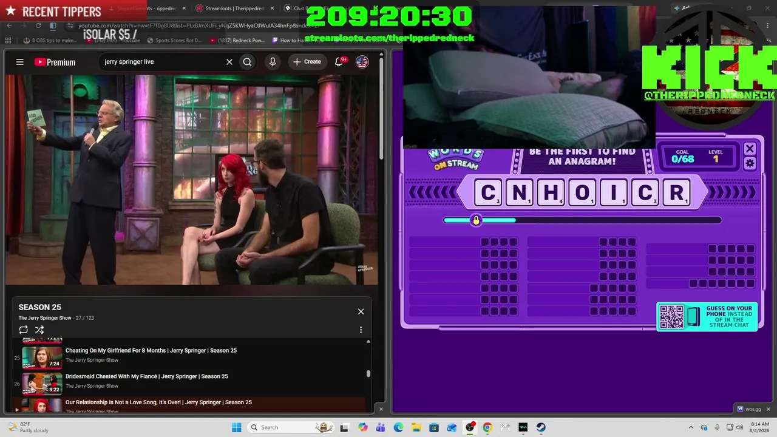The height and width of the screenshot is (437, 777).
Task: Go to the YouTube Premium home logo
Action: (55, 62)
